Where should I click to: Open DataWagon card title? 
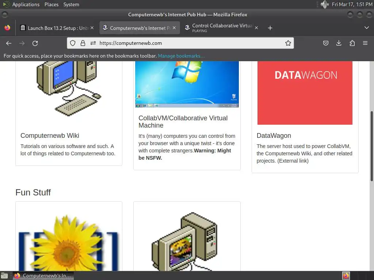(274, 136)
